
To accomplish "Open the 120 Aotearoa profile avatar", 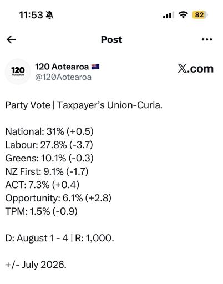I will (x=18, y=72).
